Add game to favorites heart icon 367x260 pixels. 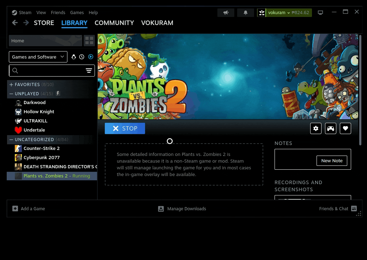tap(345, 128)
